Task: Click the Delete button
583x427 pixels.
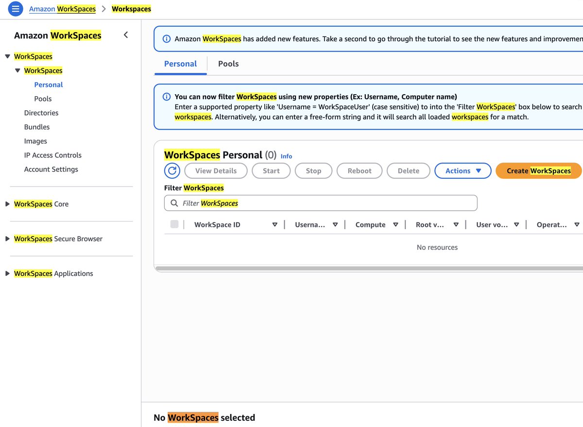Action: click(409, 171)
